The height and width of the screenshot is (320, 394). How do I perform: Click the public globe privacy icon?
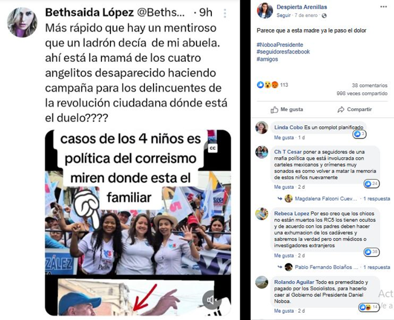coord(324,16)
